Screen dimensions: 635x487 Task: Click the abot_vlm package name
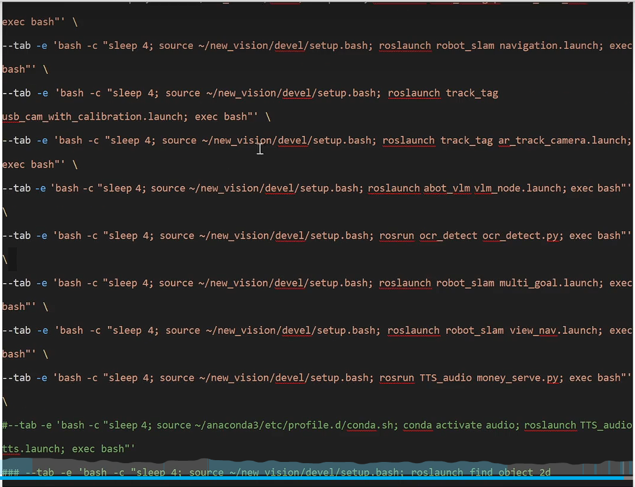(x=447, y=188)
